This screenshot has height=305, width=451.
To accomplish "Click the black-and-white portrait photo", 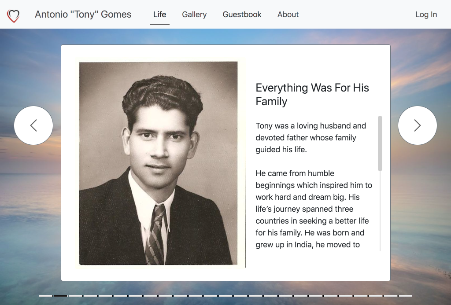I will pyautogui.click(x=158, y=163).
